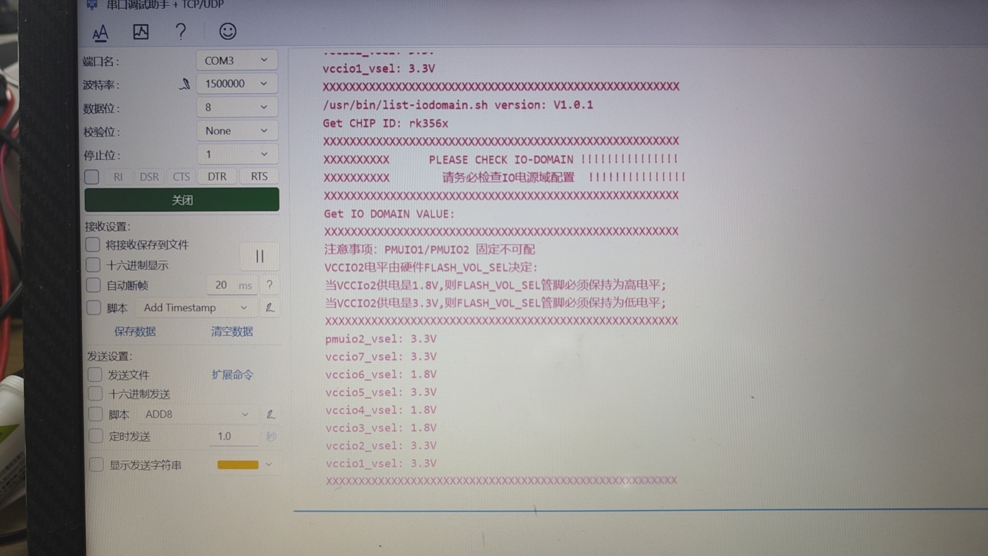Viewport: 988px width, 556px height.
Task: Check 将接收保存到文件 option
Action: [93, 245]
